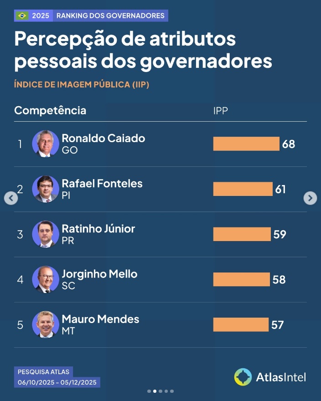Screen dimensions: 321x401
Task: Click Ronaldo Caiado's orange bar of 68
Action: 246,144
